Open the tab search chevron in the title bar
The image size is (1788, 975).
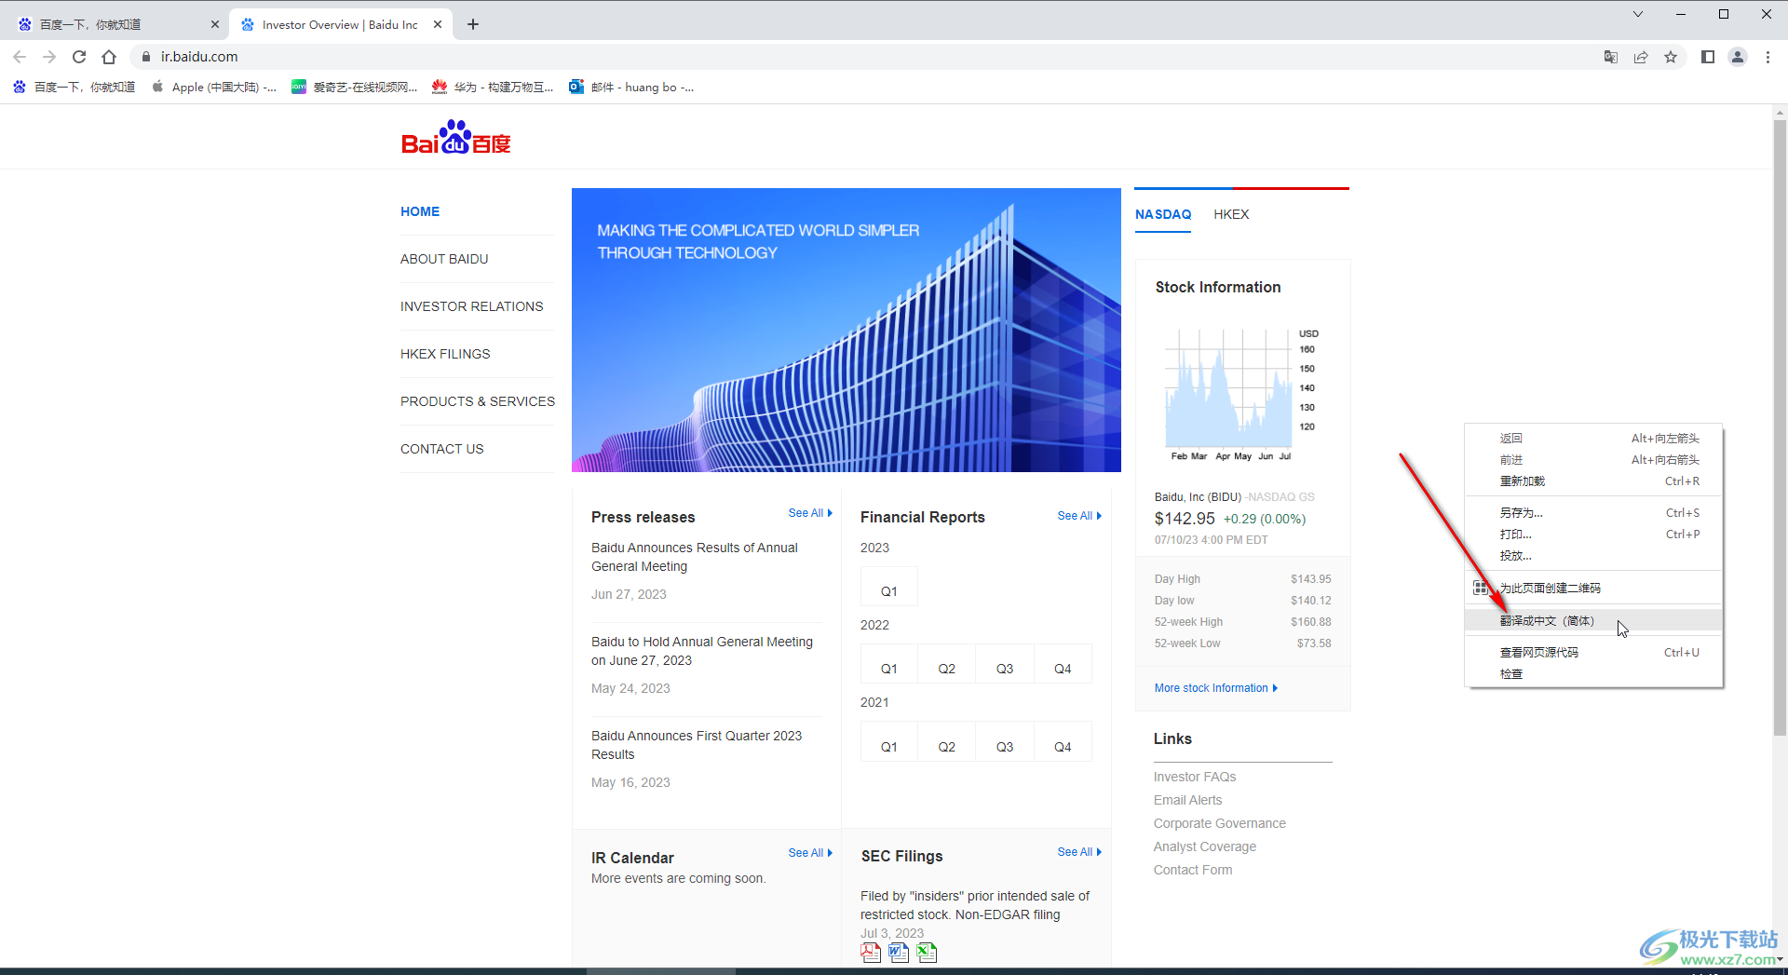pyautogui.click(x=1638, y=14)
